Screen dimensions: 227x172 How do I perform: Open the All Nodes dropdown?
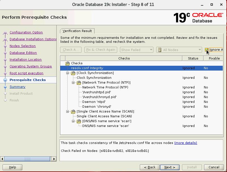click(179, 50)
